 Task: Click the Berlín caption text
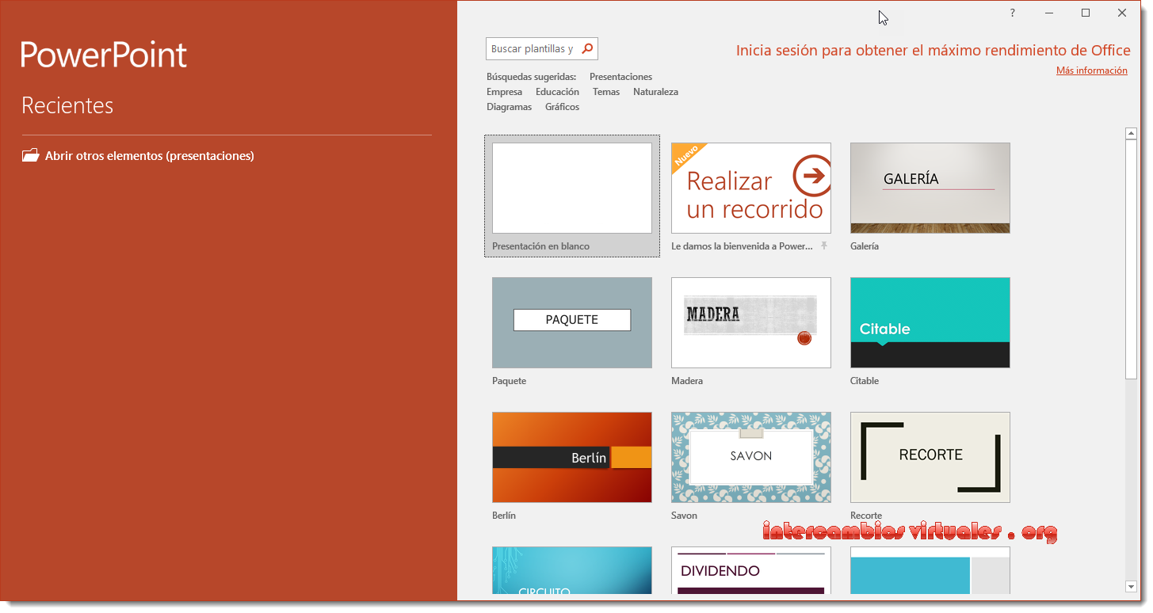[504, 516]
